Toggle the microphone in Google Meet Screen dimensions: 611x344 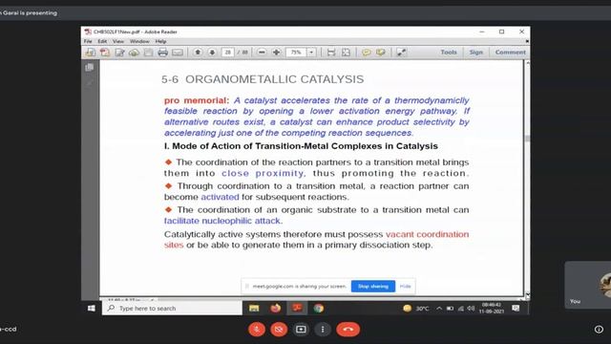click(x=257, y=329)
